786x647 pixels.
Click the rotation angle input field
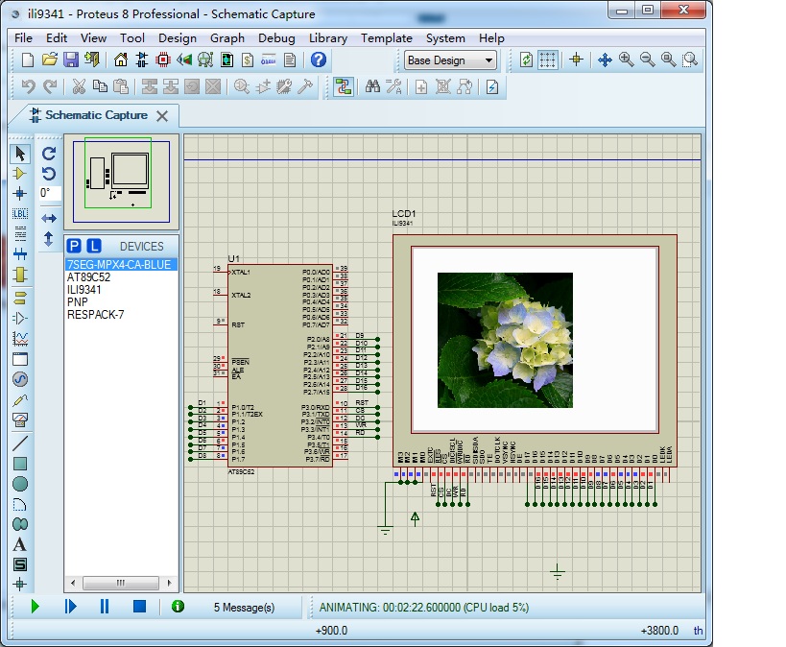tap(49, 193)
